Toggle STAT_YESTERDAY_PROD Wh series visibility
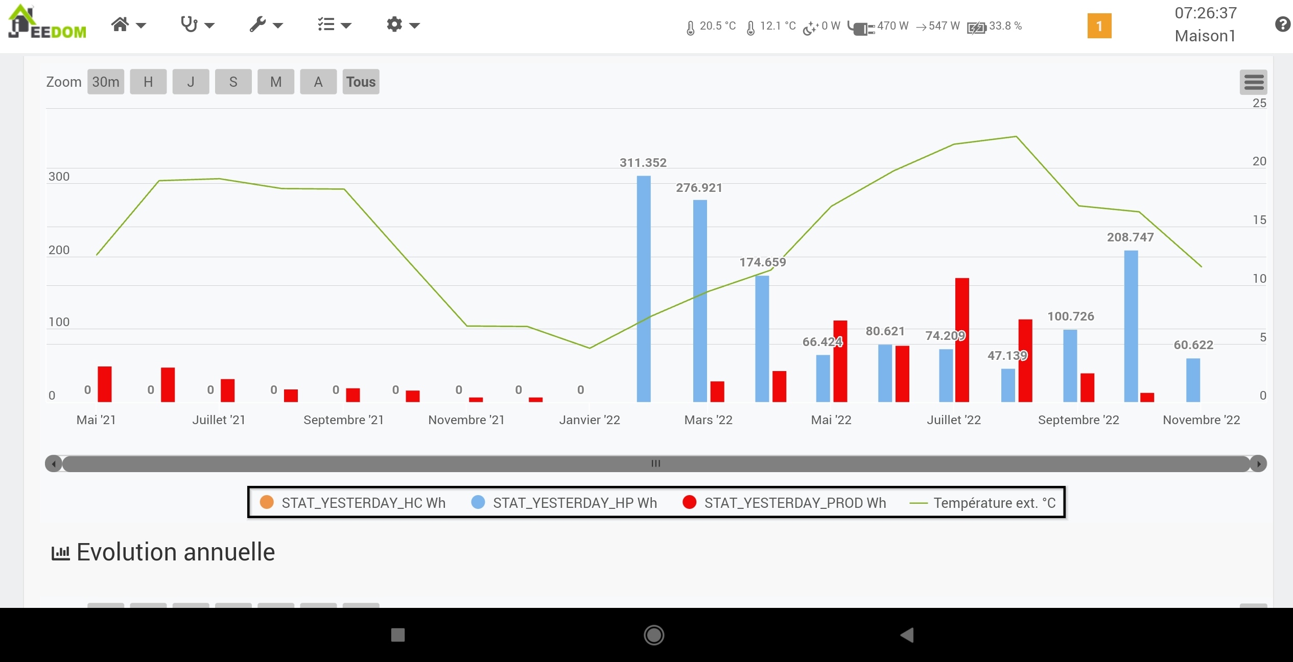Image resolution: width=1293 pixels, height=662 pixels. click(x=784, y=503)
